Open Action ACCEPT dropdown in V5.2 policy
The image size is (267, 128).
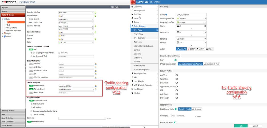pyautogui.click(x=76, y=43)
